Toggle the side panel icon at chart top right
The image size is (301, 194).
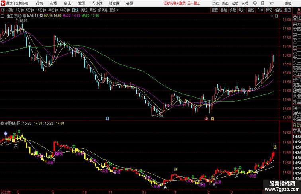pos(277,16)
